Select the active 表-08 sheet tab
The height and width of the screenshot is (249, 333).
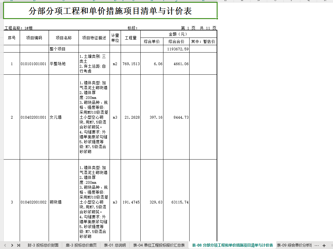pos(232,245)
